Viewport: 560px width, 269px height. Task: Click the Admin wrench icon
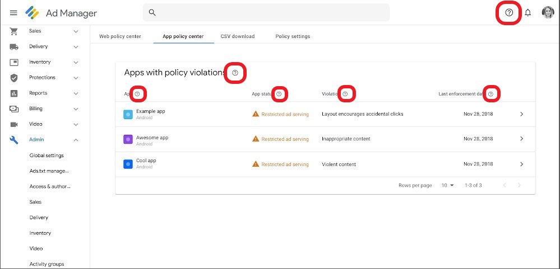(14, 140)
